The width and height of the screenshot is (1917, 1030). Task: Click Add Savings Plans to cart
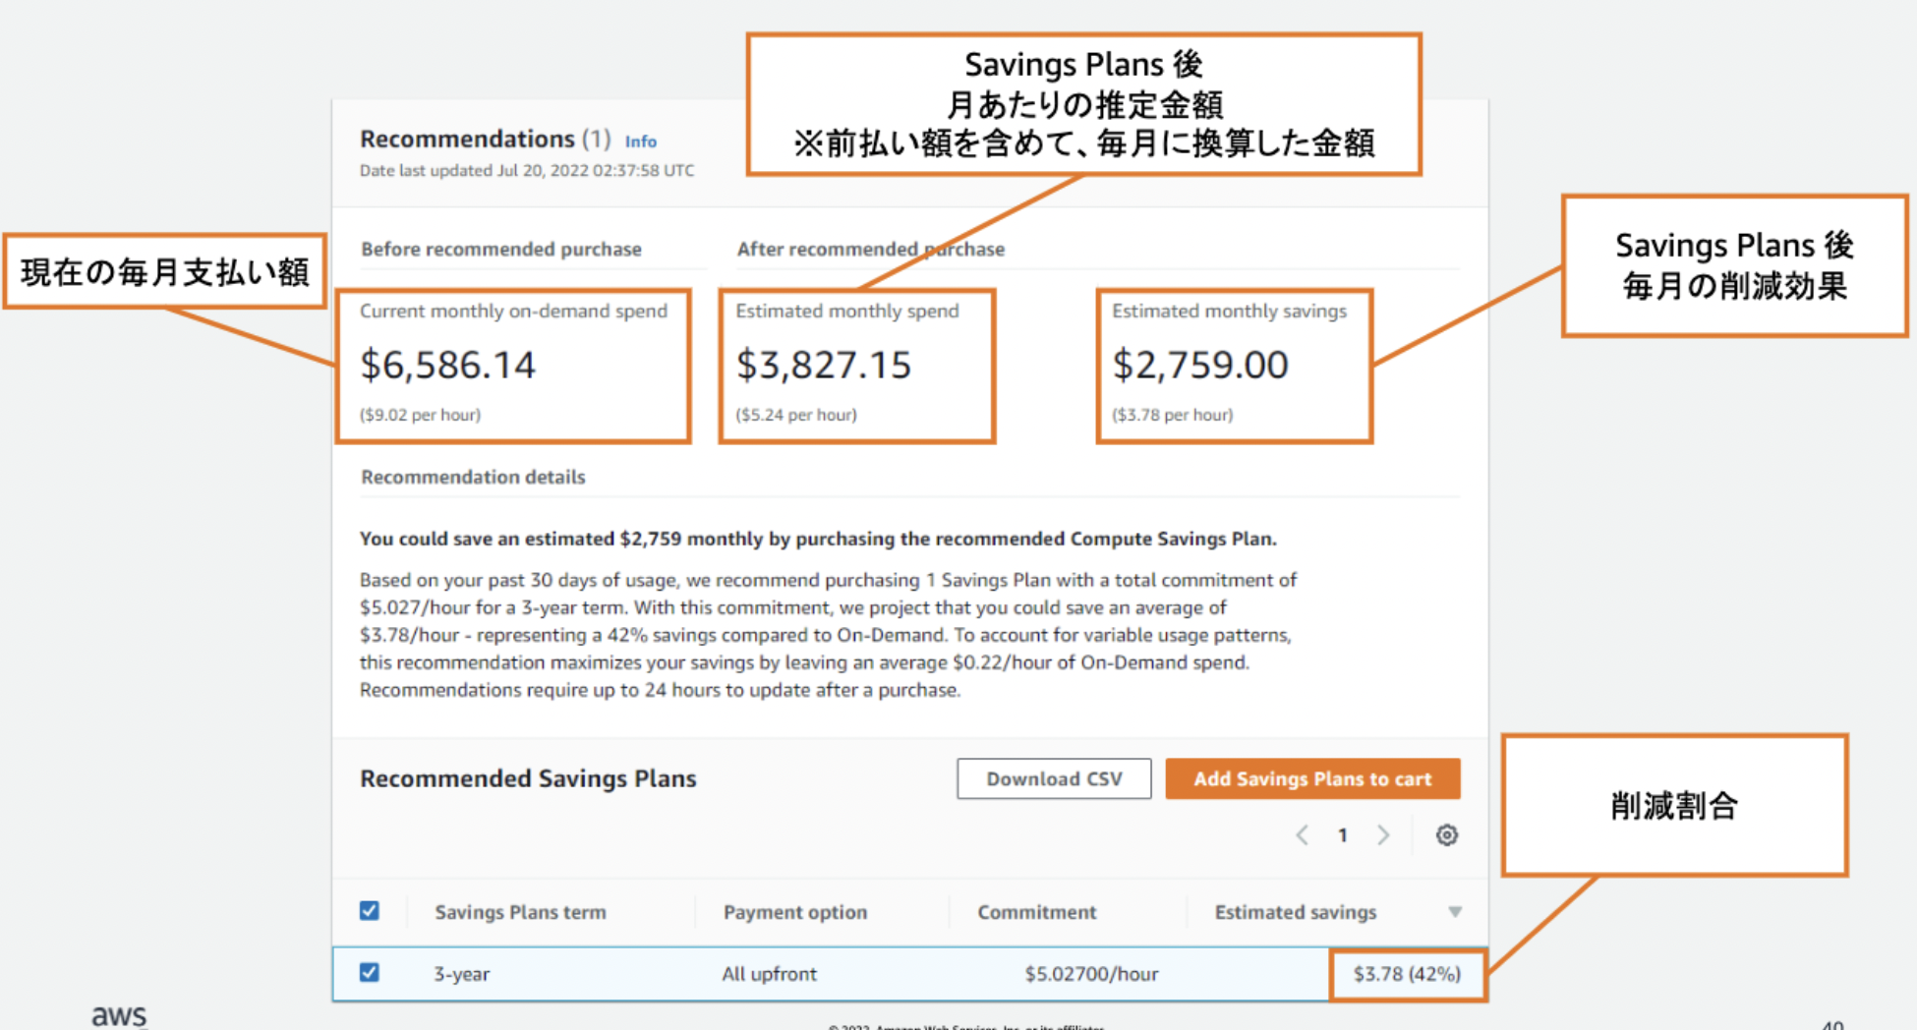1312,778
